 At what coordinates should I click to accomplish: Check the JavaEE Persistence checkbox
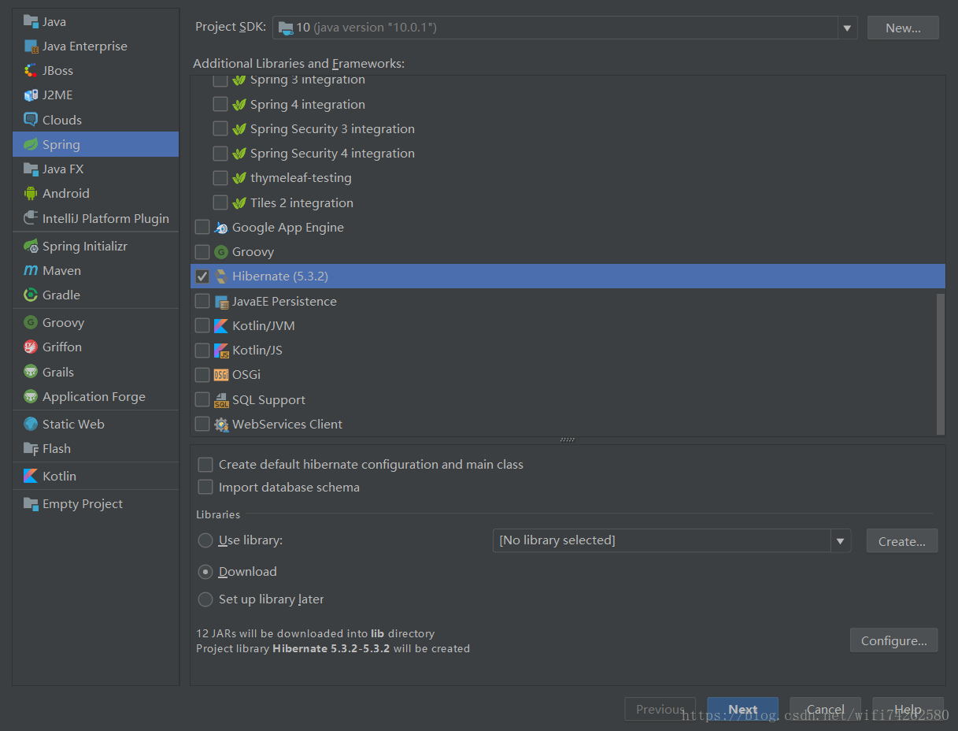202,301
